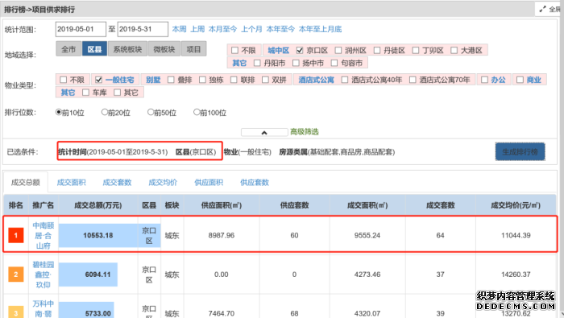Select the 上周 quick range link
Screen dimensions: 564x318
point(197,29)
